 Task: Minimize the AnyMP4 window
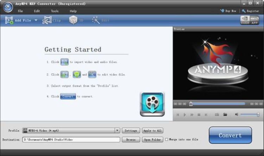[x=244, y=3]
